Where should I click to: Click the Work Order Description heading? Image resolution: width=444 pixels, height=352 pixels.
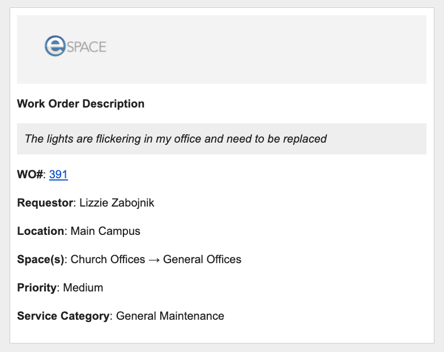80,104
